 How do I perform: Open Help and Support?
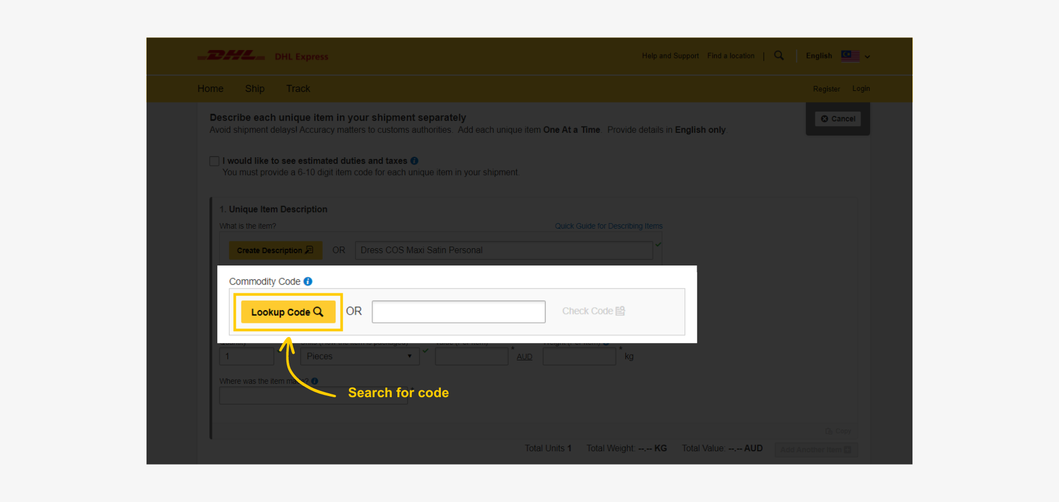670,56
